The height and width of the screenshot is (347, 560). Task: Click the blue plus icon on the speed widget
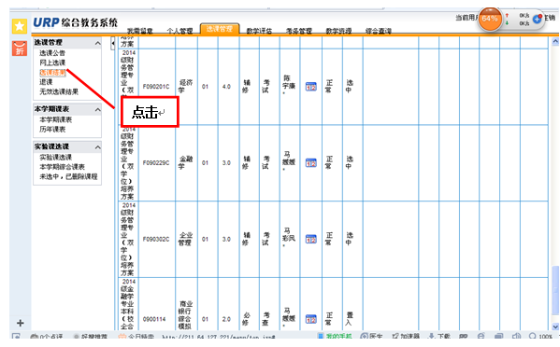coord(537,19)
